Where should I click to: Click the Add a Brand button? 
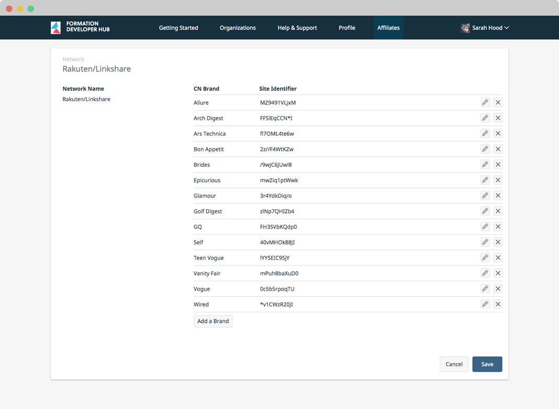[213, 321]
